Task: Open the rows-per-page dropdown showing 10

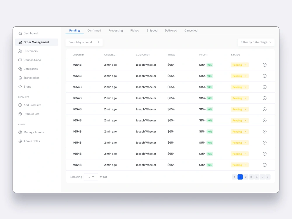Action: click(91, 177)
